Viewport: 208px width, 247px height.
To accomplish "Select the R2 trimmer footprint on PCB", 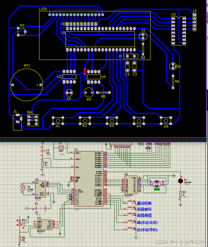I will click(21, 32).
